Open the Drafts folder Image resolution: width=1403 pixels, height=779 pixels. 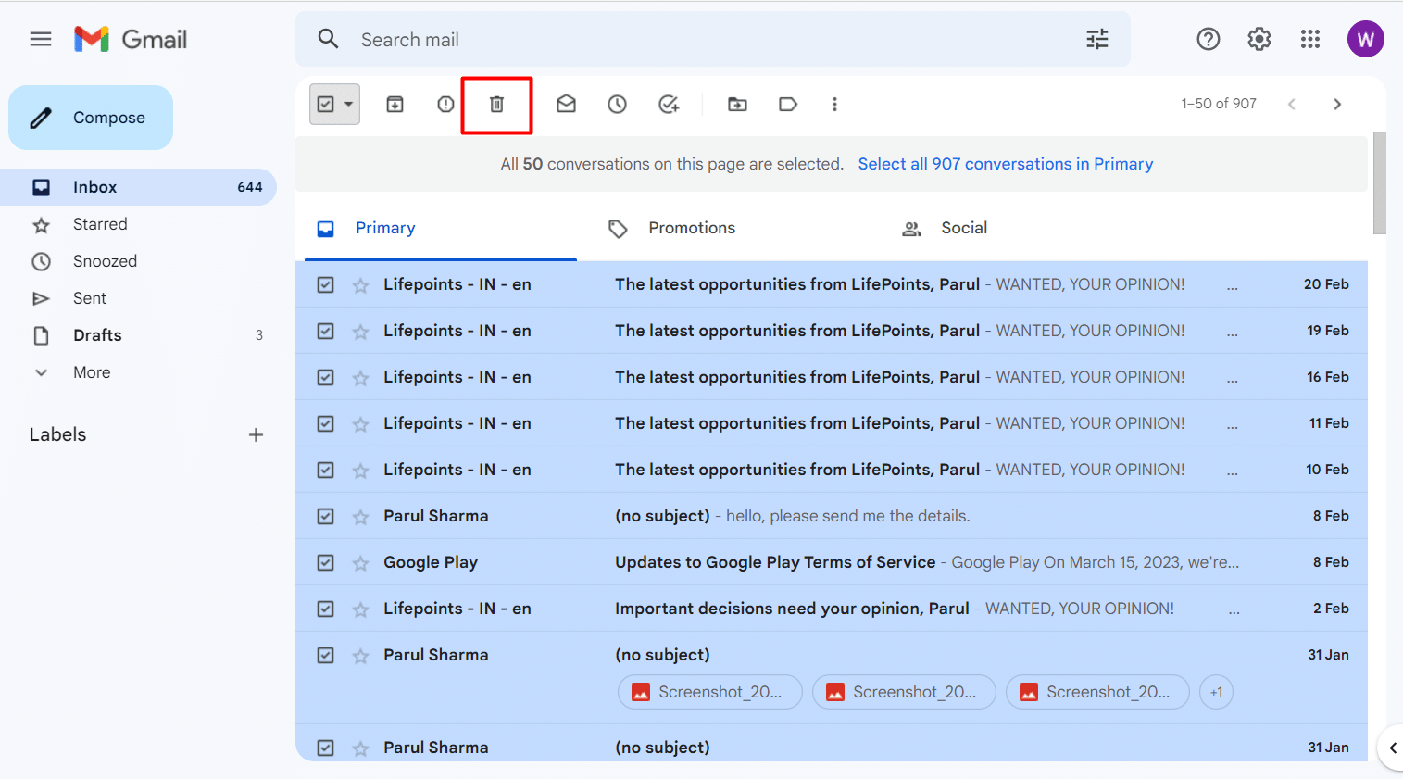(139, 335)
